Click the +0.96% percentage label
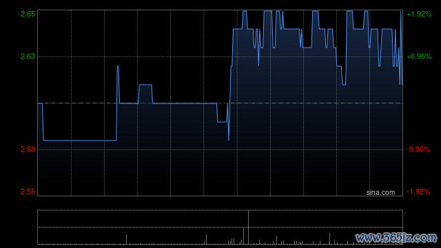Screen dimensions: 441x248 coord(419,56)
